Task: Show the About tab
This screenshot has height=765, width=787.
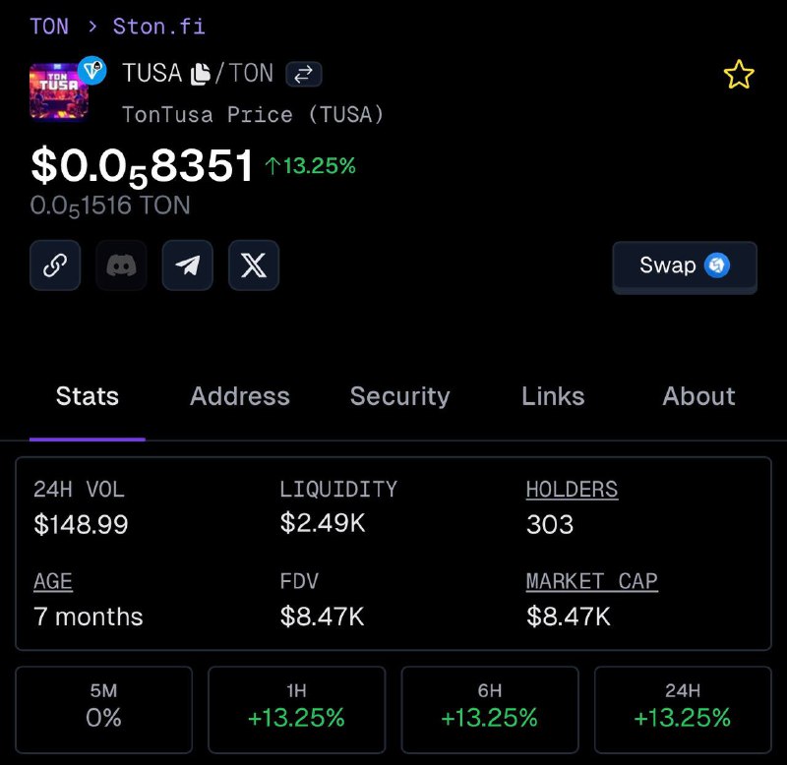Action: tap(698, 396)
